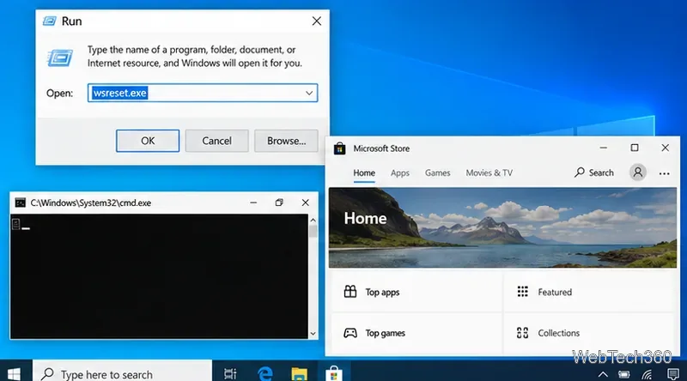Click the Run title bar icon
Screen dimensions: 687x381
50,21
